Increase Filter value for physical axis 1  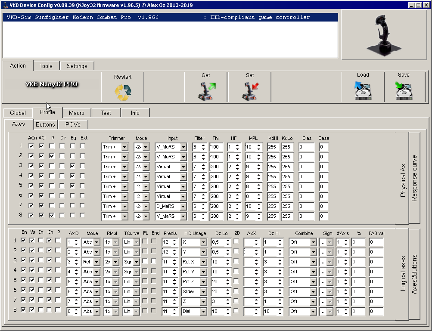tap(203, 145)
